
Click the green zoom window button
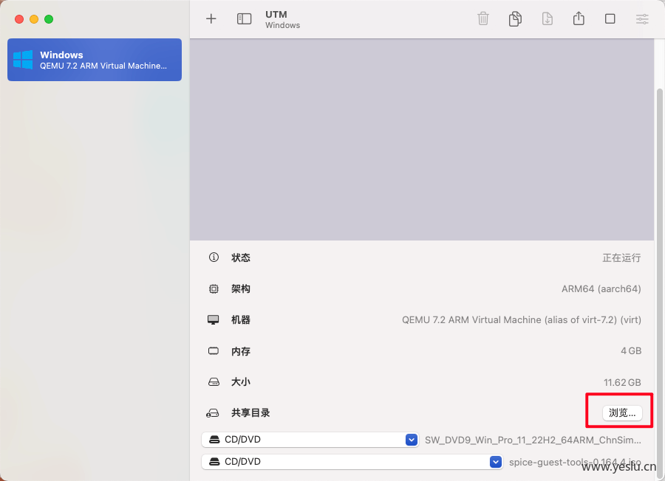49,19
